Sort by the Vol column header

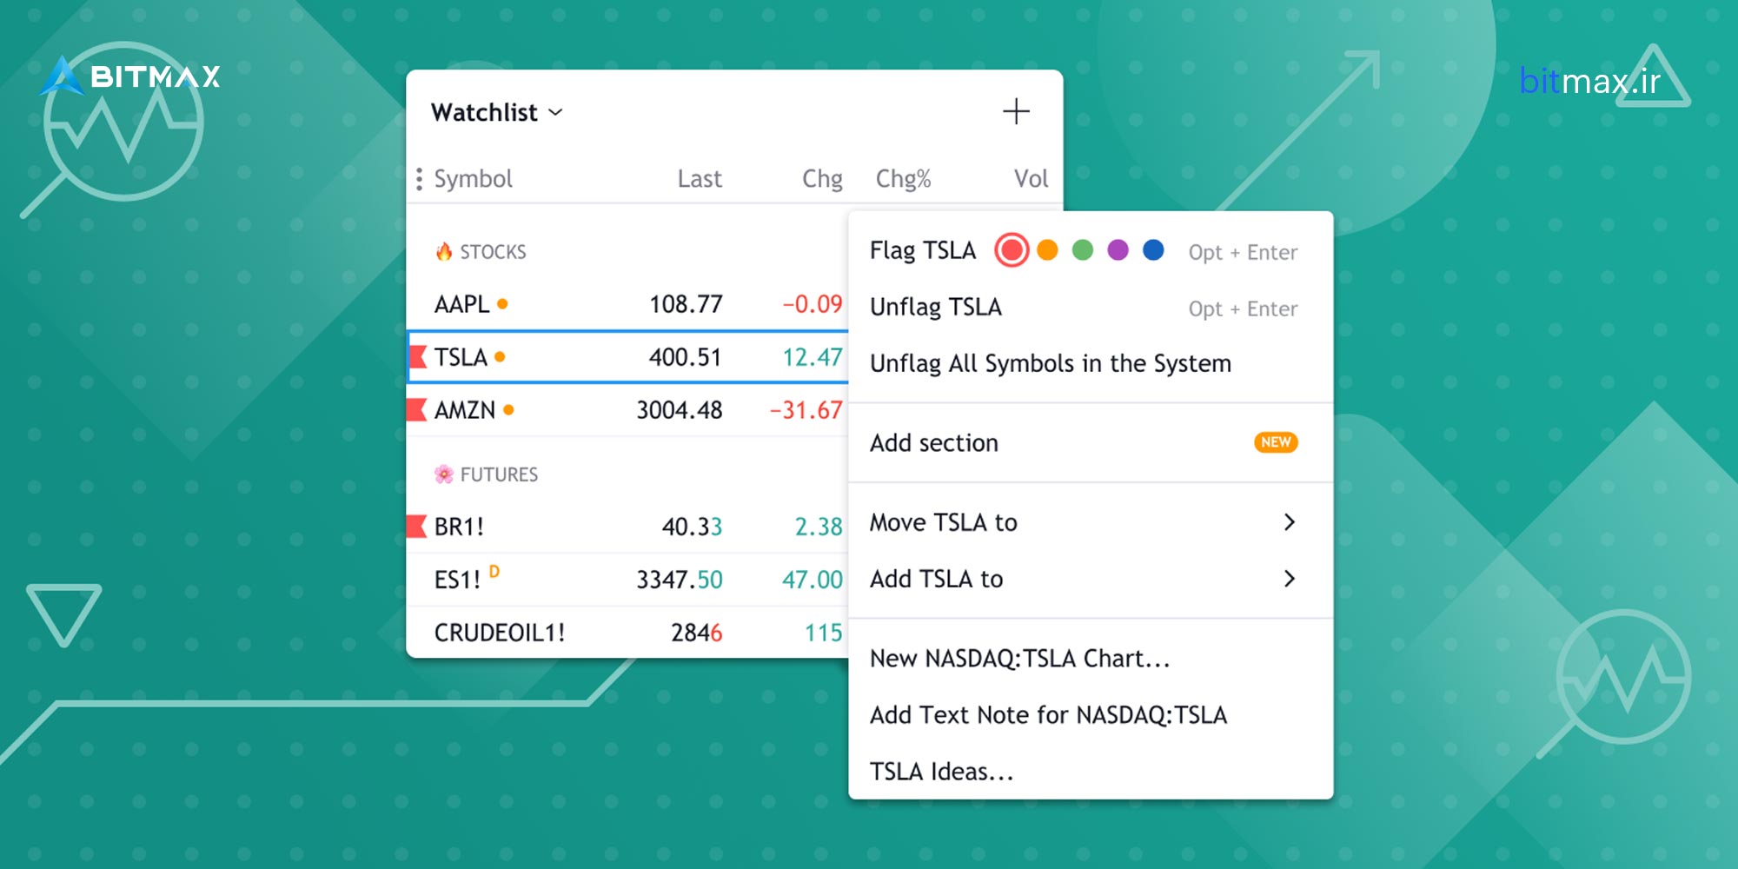click(x=1031, y=179)
